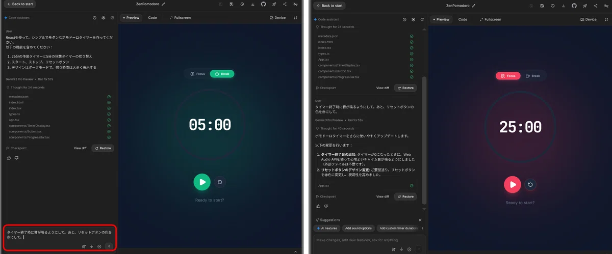The height and width of the screenshot is (254, 612).
Task: Click add attachment plus icon in left prompt
Action: [99, 246]
